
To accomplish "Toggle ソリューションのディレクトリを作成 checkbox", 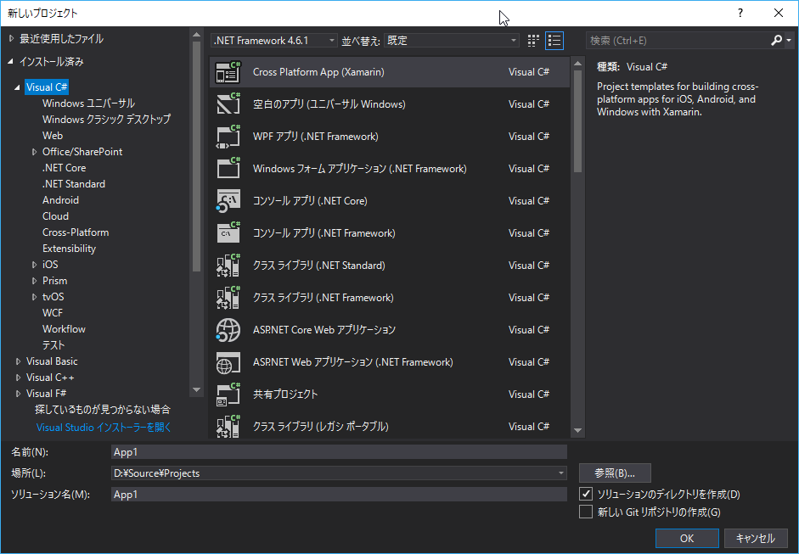I will (x=586, y=494).
